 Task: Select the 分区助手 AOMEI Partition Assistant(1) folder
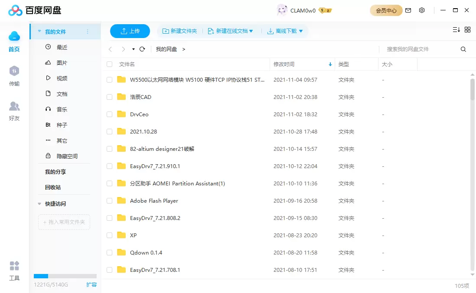point(177,183)
